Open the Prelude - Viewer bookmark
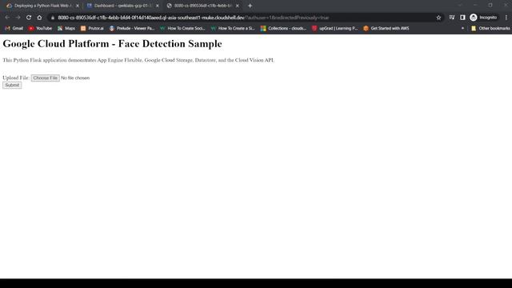Screen dimensions: 512x288 click(x=132, y=29)
